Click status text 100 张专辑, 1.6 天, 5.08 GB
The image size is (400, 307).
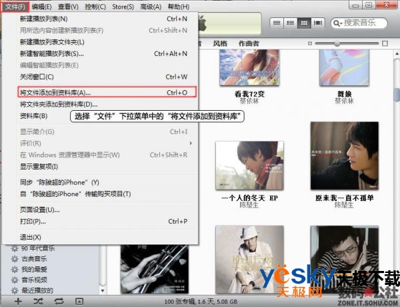point(201,302)
